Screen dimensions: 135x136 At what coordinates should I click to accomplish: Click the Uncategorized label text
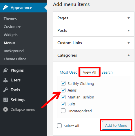click(80, 111)
